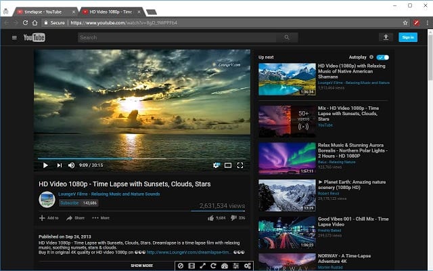Click the upload video icon

pos(386,37)
